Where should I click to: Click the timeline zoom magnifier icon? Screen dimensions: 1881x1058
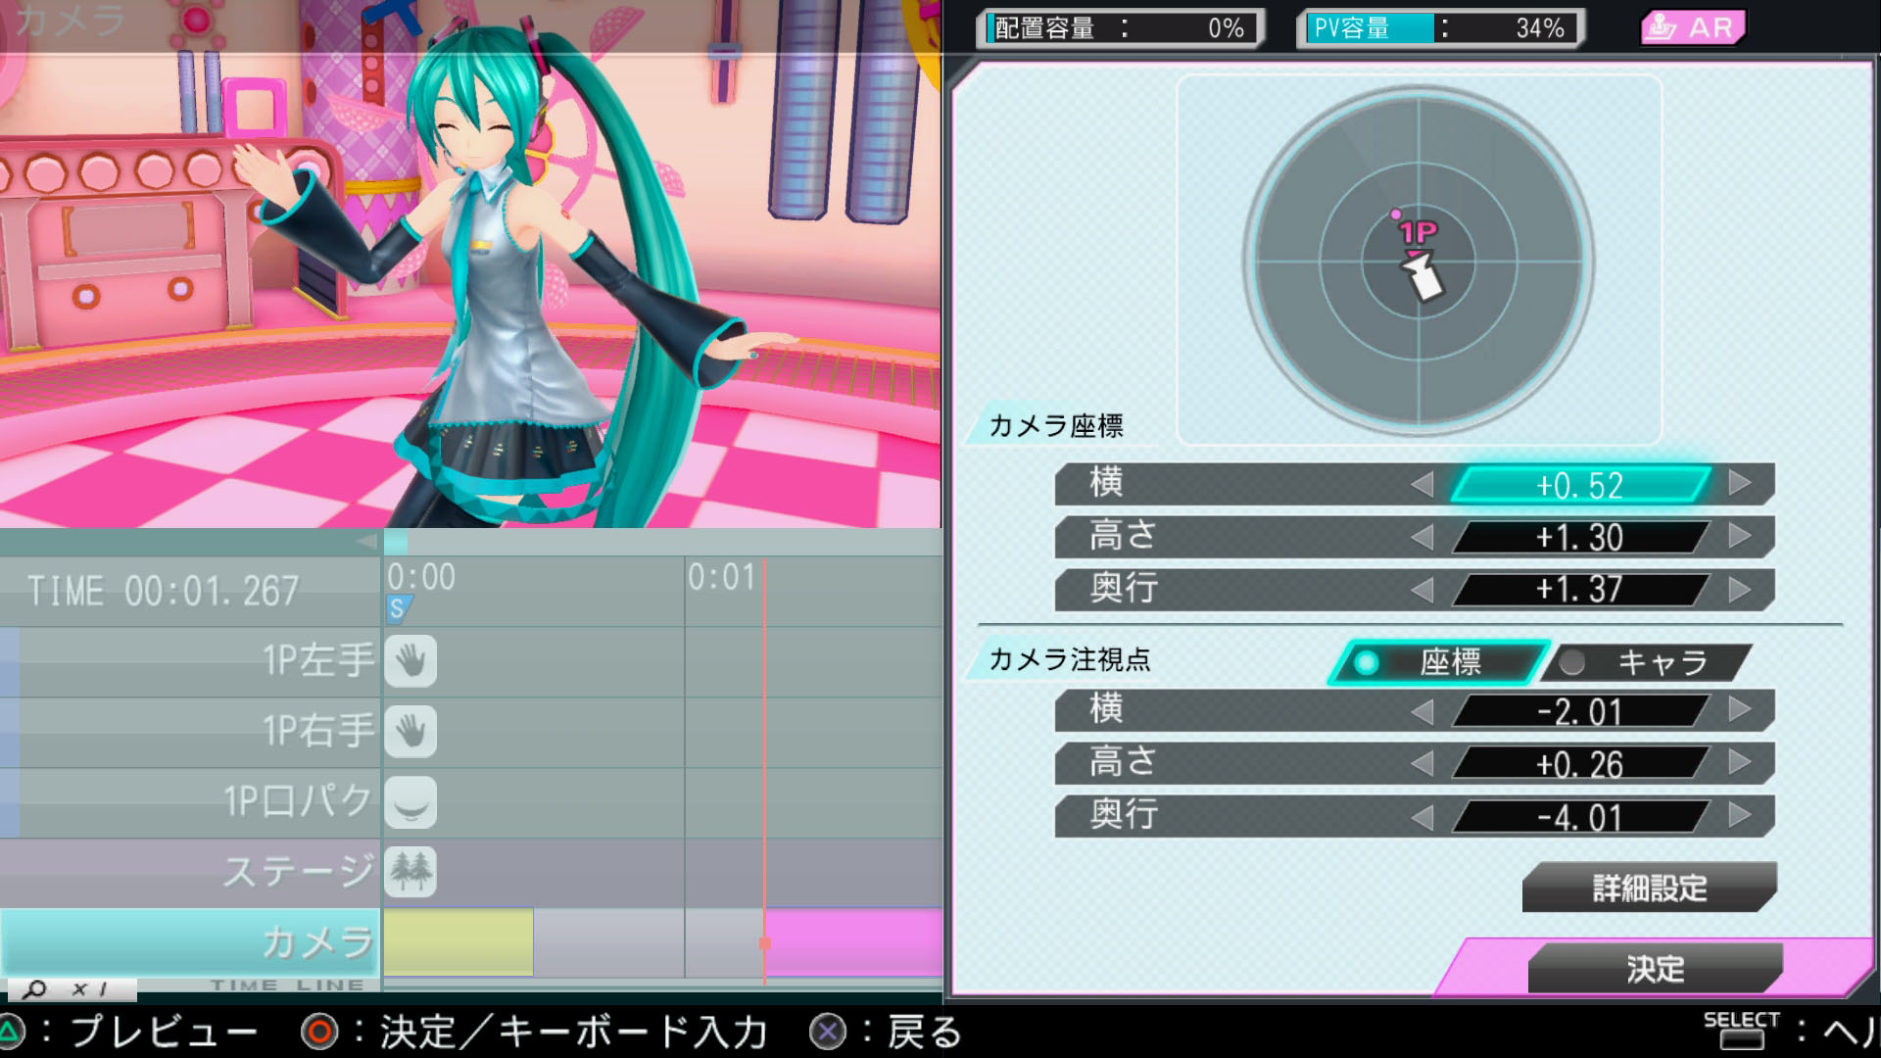pos(35,989)
